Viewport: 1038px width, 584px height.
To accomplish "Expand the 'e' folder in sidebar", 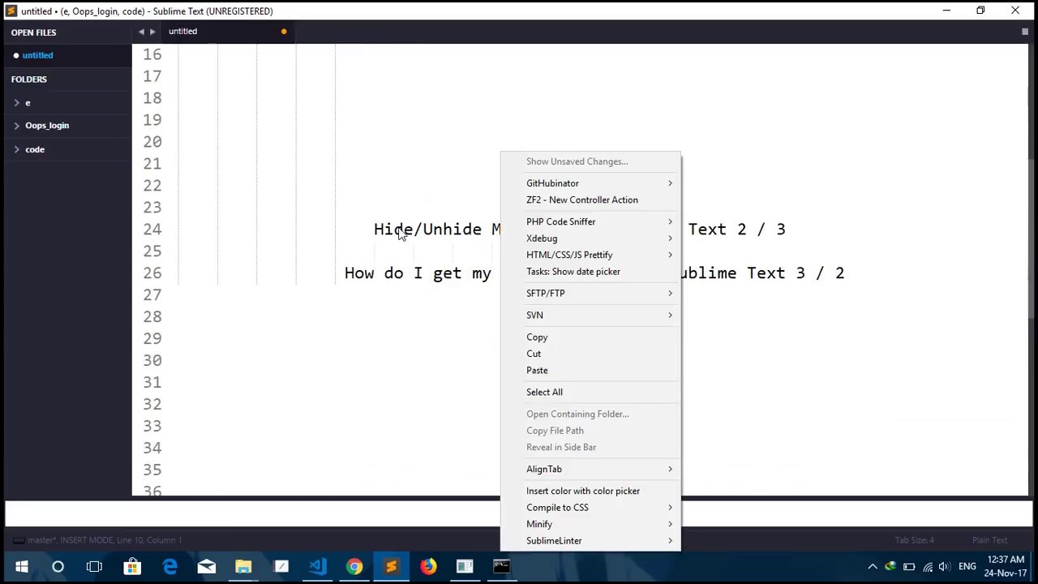I will point(17,103).
